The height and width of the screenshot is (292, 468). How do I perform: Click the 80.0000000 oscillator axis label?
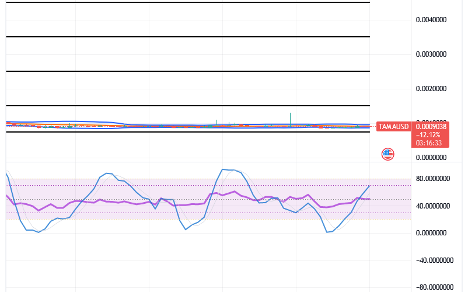click(x=433, y=179)
